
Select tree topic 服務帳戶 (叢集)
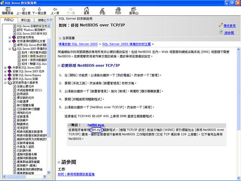[x=27, y=166]
